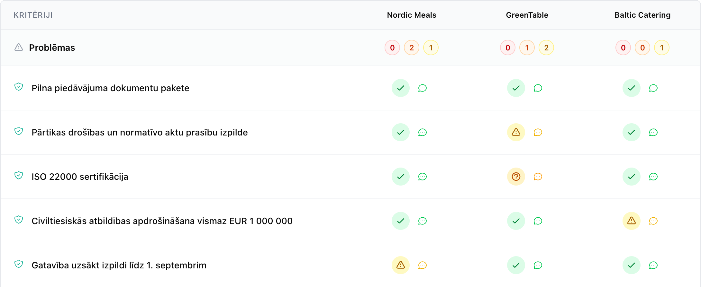This screenshot has width=701, height=287.
Task: Open Civiltiesiskās atbildības apdrošināšana criterion
Action: (162, 221)
